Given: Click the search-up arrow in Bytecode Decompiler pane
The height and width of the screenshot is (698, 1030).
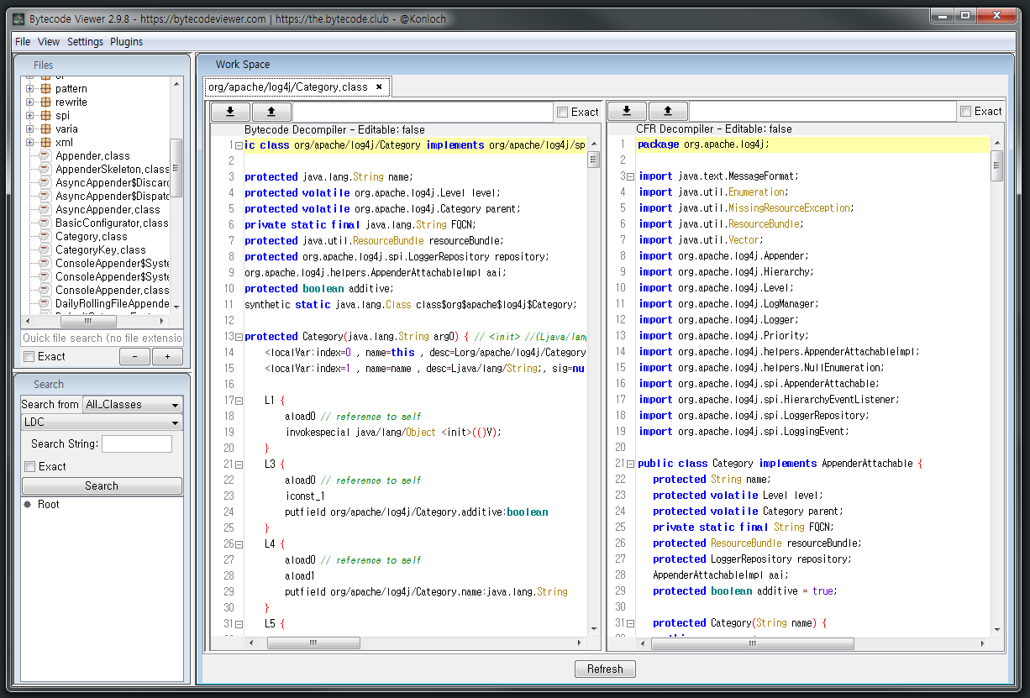Looking at the screenshot, I should click(271, 112).
